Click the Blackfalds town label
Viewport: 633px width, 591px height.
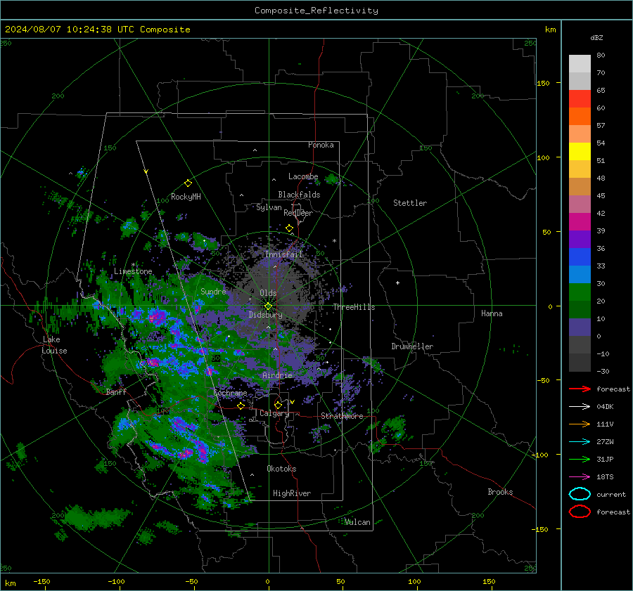299,195
